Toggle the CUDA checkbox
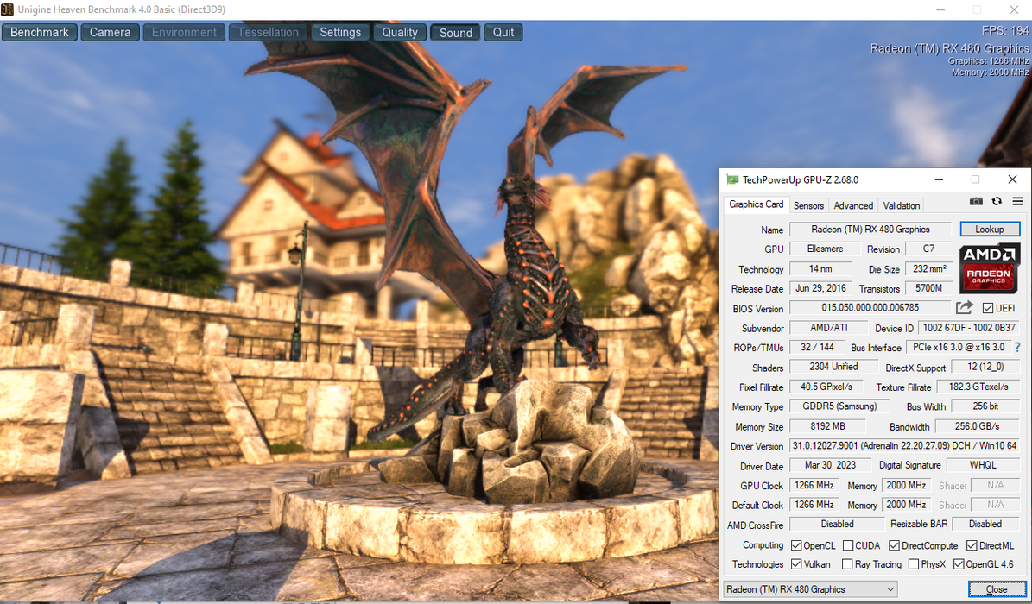 (848, 545)
